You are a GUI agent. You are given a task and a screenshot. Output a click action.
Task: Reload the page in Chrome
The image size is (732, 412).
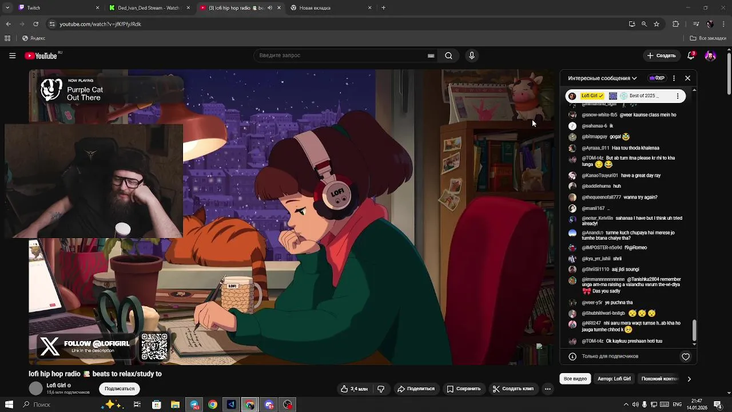35,24
